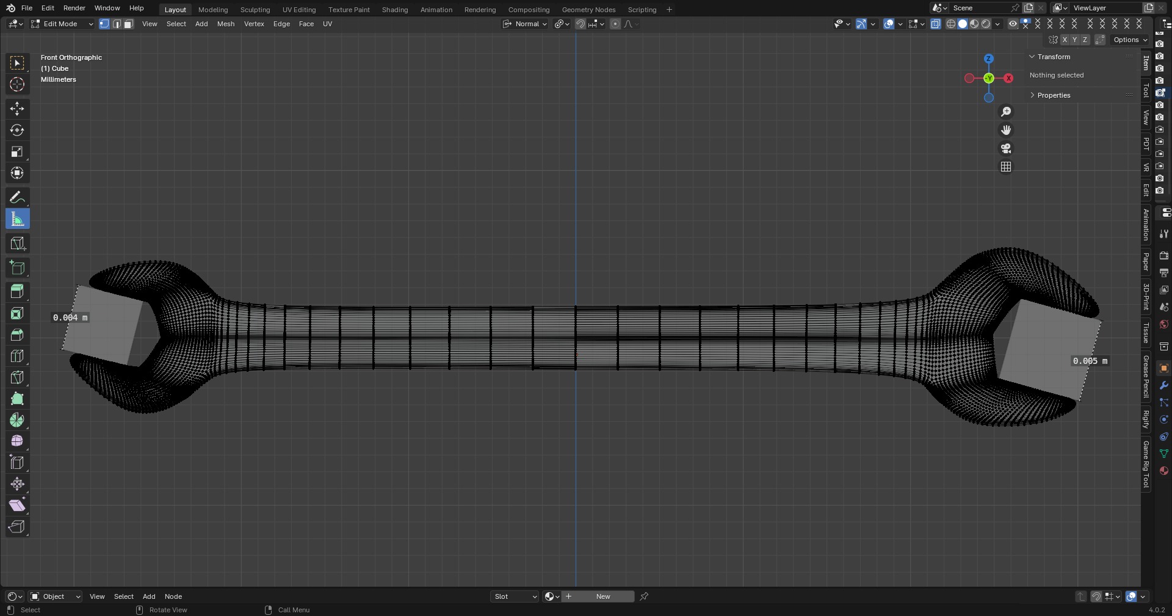1172x616 pixels.
Task: Open the sidebar Tool tab
Action: pyautogui.click(x=1146, y=90)
